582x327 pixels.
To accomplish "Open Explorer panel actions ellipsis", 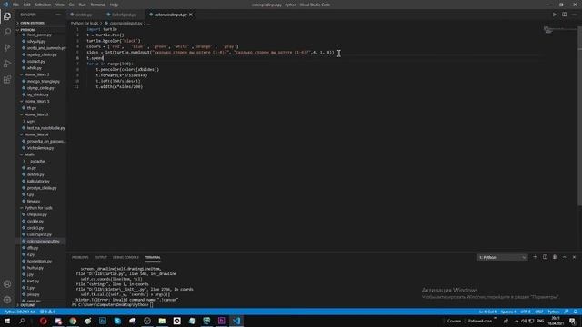I will pos(58,15).
